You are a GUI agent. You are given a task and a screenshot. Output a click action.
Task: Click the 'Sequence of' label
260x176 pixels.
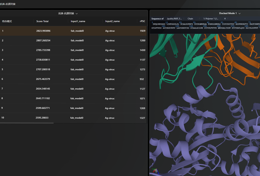click(157, 19)
